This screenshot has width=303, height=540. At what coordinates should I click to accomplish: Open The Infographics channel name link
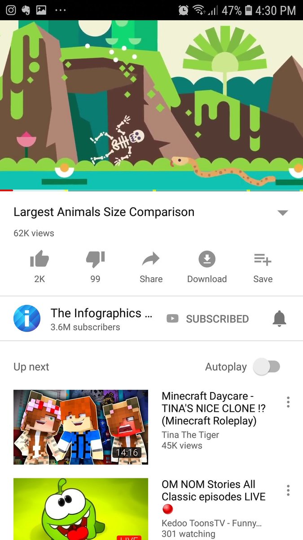[x=101, y=313]
